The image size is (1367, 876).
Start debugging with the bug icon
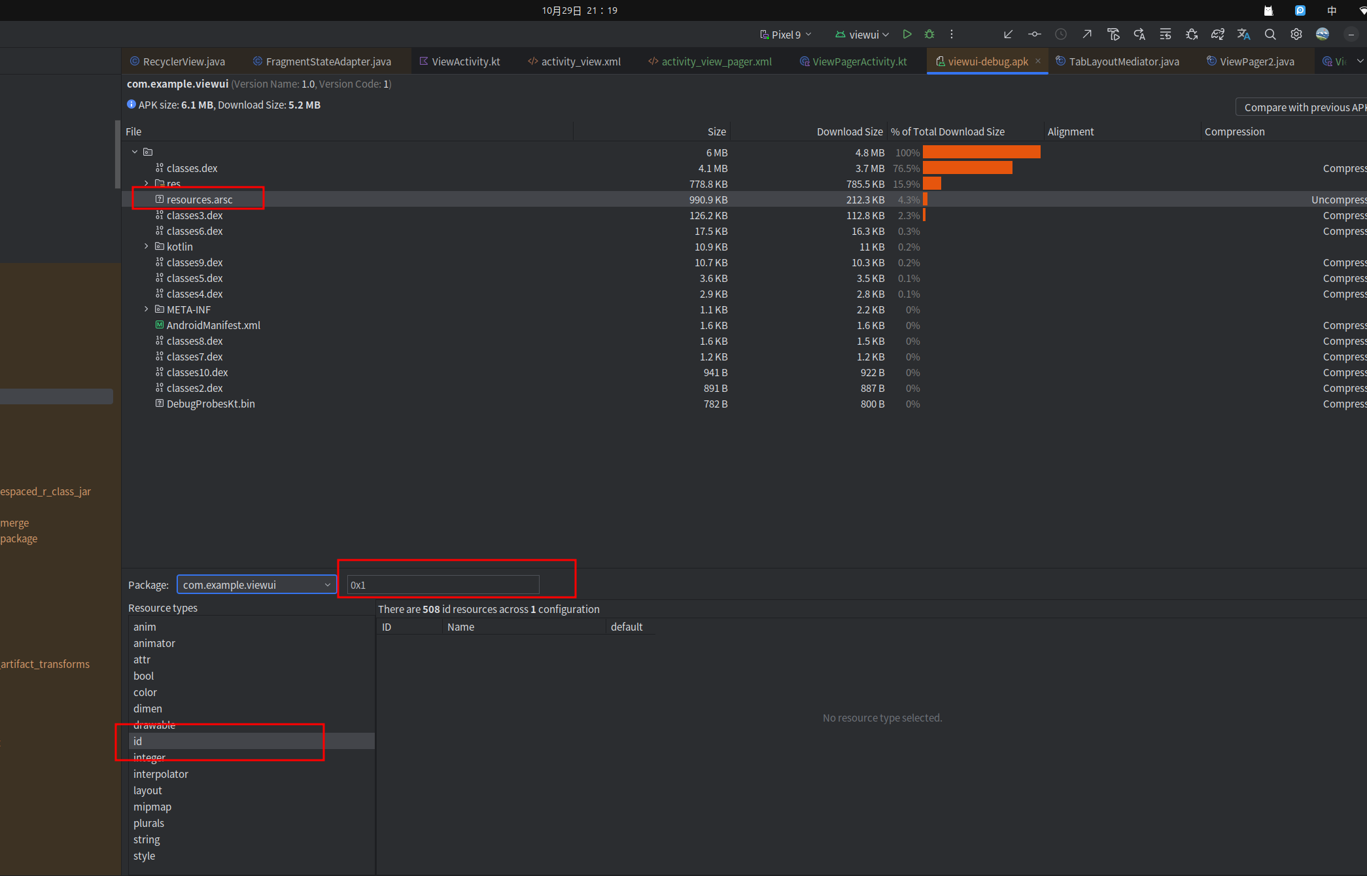(x=929, y=35)
